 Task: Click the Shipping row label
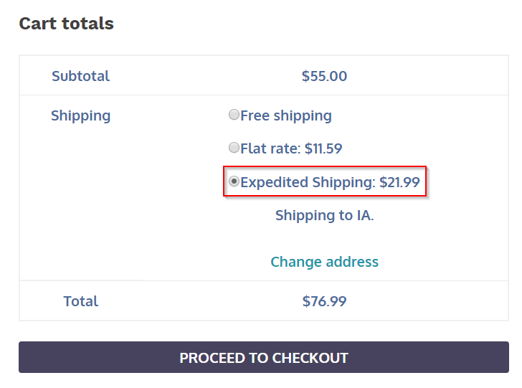point(80,115)
